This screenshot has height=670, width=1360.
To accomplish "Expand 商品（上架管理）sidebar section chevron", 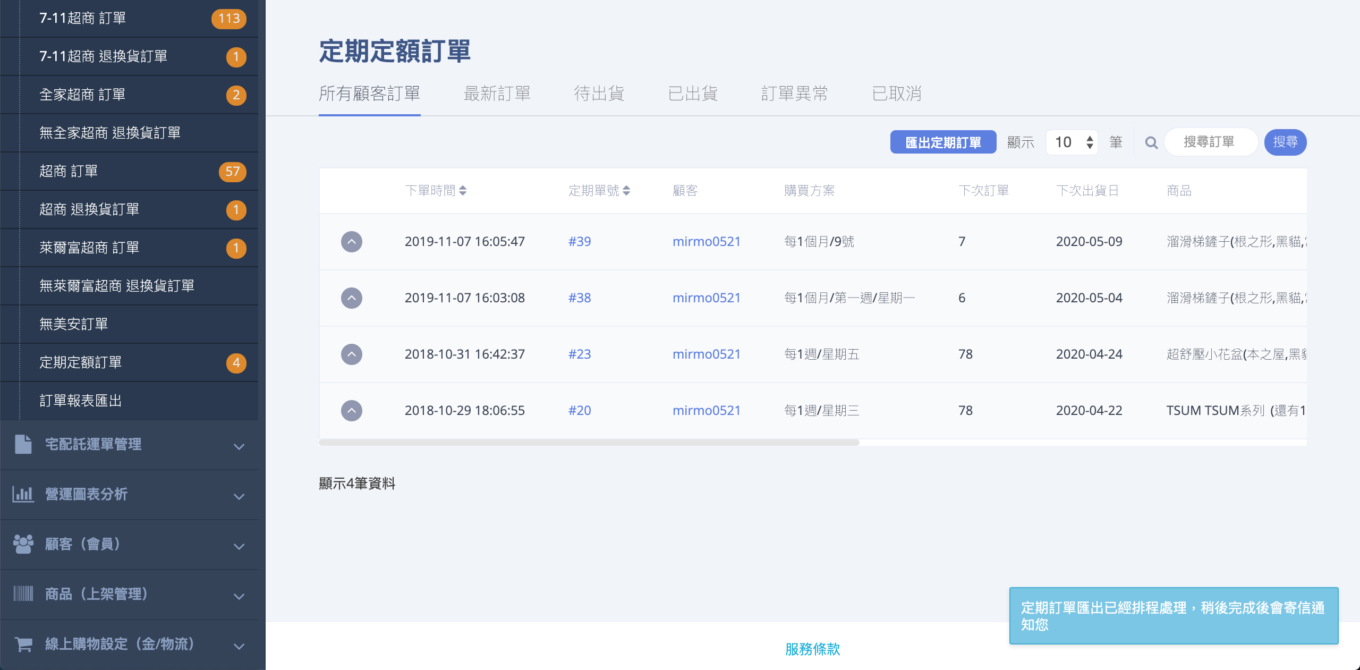I will [x=239, y=597].
